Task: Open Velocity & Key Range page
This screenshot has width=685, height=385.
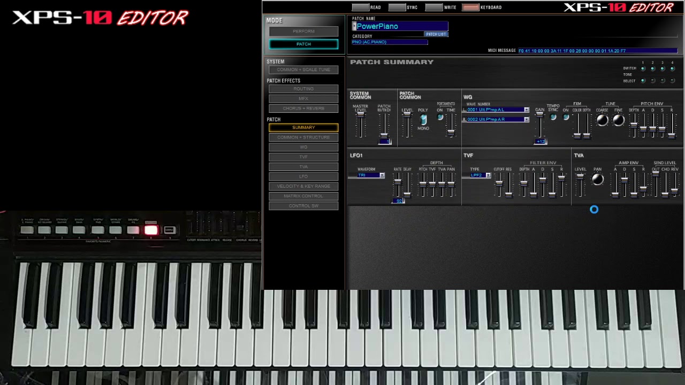Action: tap(303, 186)
